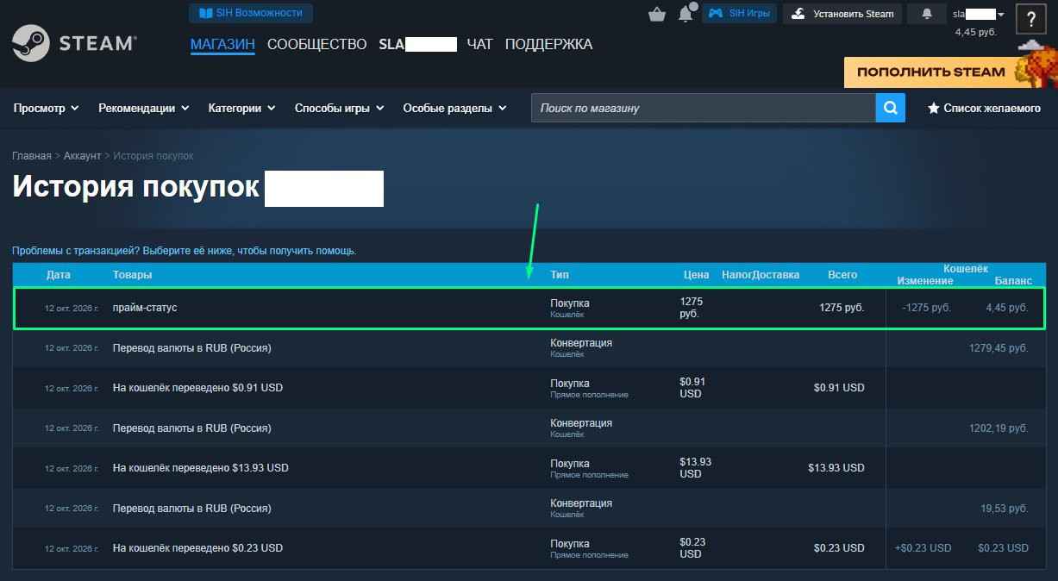Click the +$0.23 USD wallet change value
The height and width of the screenshot is (581, 1058).
(x=923, y=548)
